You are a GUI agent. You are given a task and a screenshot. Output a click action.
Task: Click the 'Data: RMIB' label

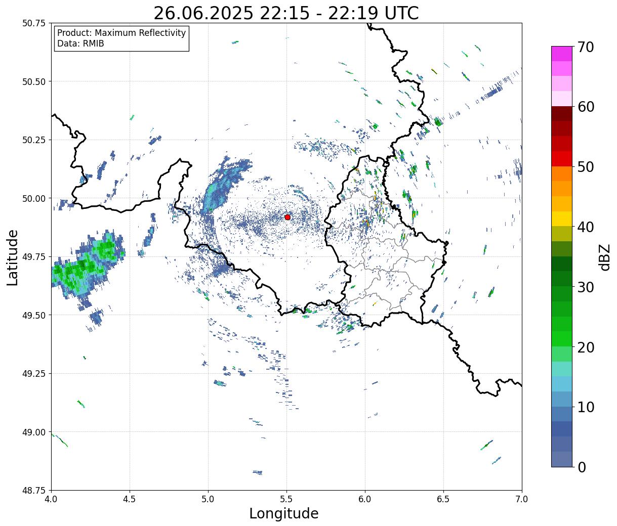pyautogui.click(x=80, y=43)
